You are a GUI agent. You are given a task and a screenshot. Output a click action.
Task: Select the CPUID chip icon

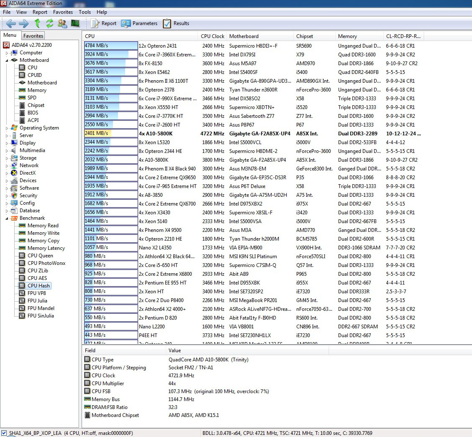click(22, 75)
